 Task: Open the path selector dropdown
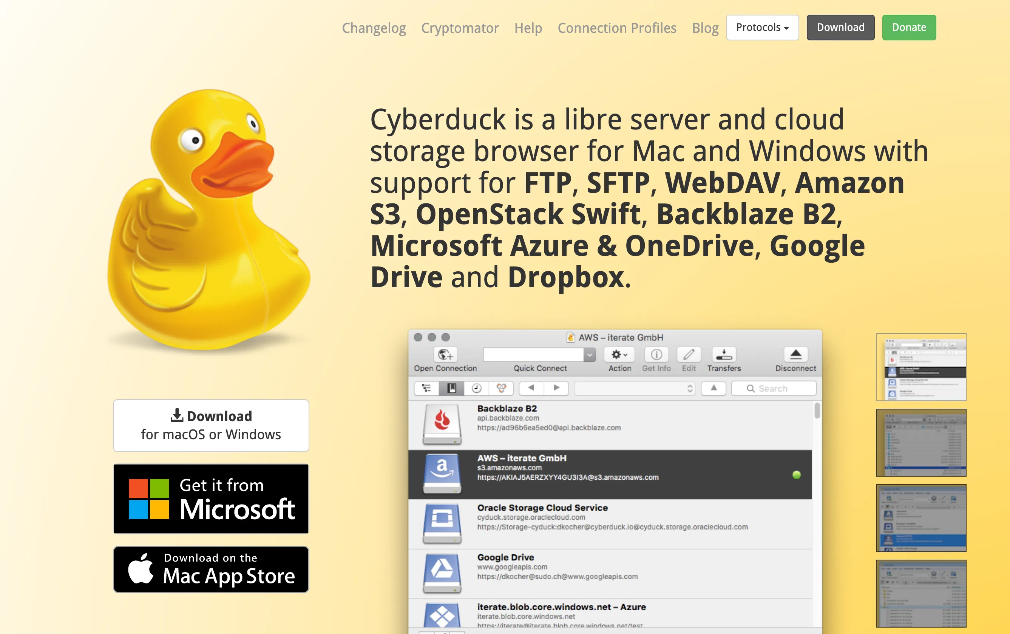point(635,388)
